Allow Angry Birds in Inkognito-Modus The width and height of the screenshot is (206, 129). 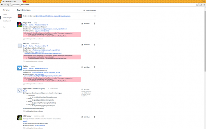pyautogui.click(x=24, y=39)
